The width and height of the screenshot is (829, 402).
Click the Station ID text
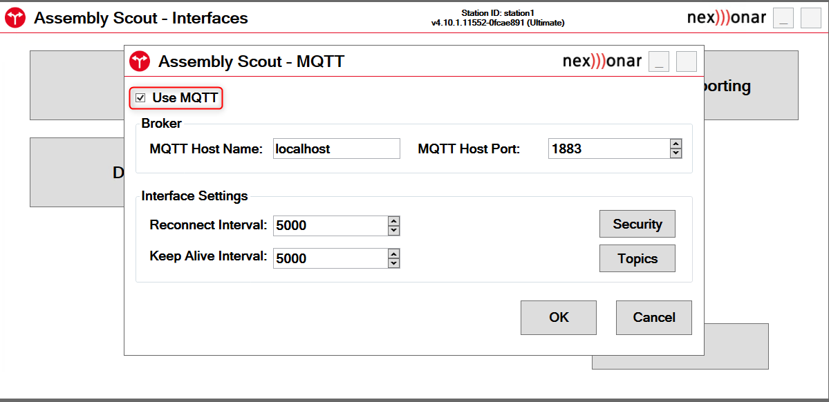tap(498, 13)
